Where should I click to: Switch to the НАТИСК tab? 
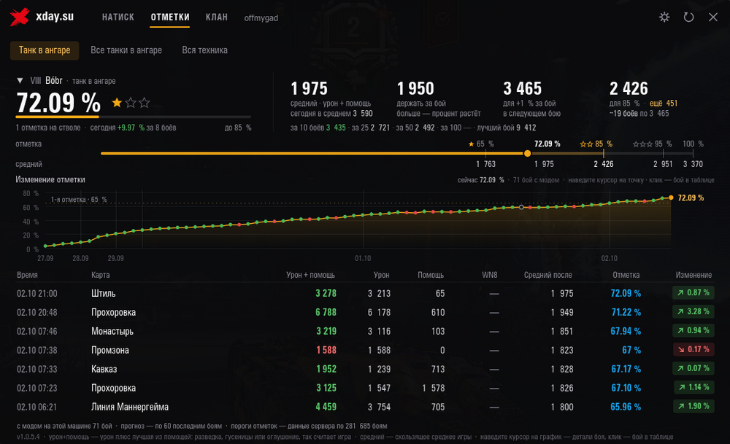pos(118,17)
